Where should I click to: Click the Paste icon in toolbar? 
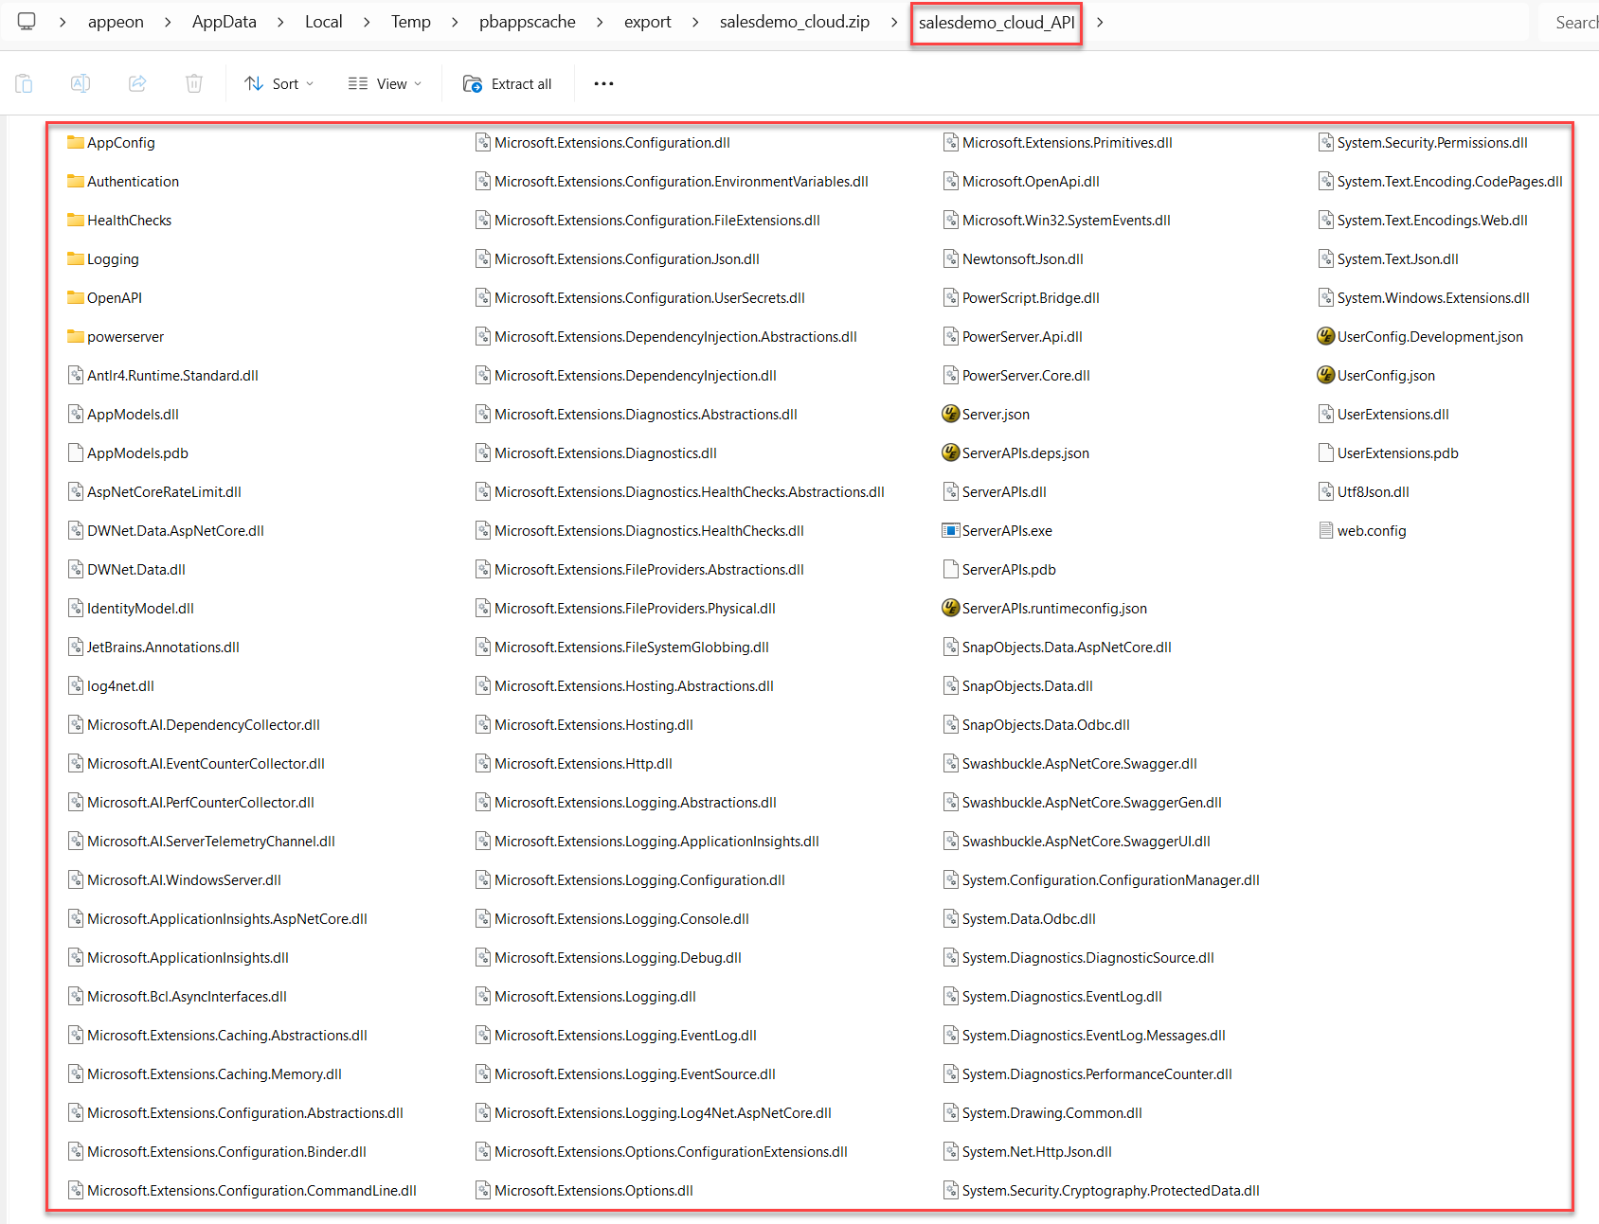pyautogui.click(x=25, y=83)
